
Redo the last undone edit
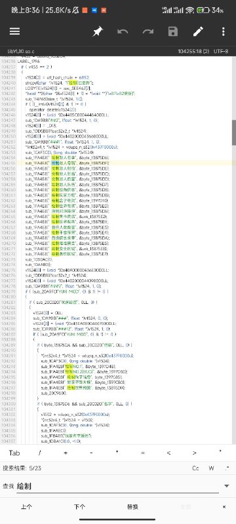147,31
